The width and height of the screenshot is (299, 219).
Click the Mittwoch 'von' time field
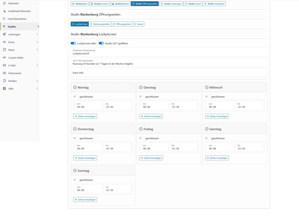point(220,105)
